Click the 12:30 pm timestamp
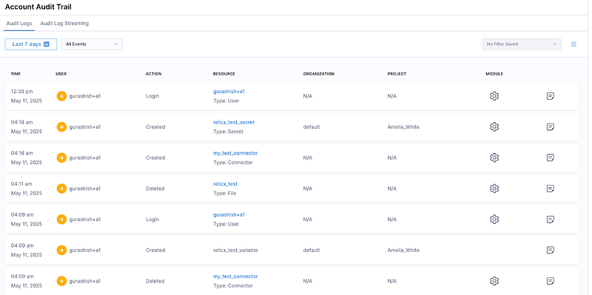This screenshot has width=592, height=295. pyautogui.click(x=22, y=92)
